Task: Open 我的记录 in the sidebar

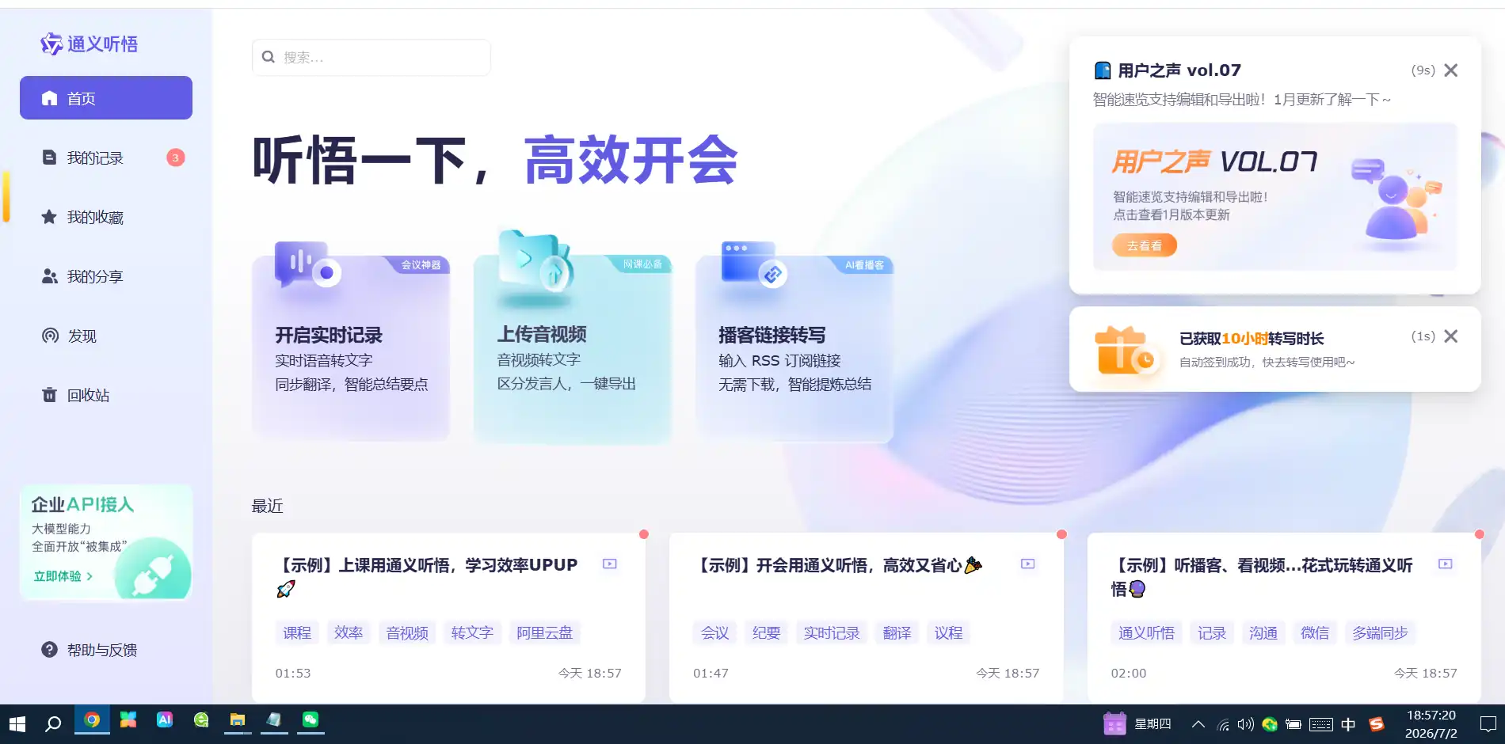Action: pos(106,158)
